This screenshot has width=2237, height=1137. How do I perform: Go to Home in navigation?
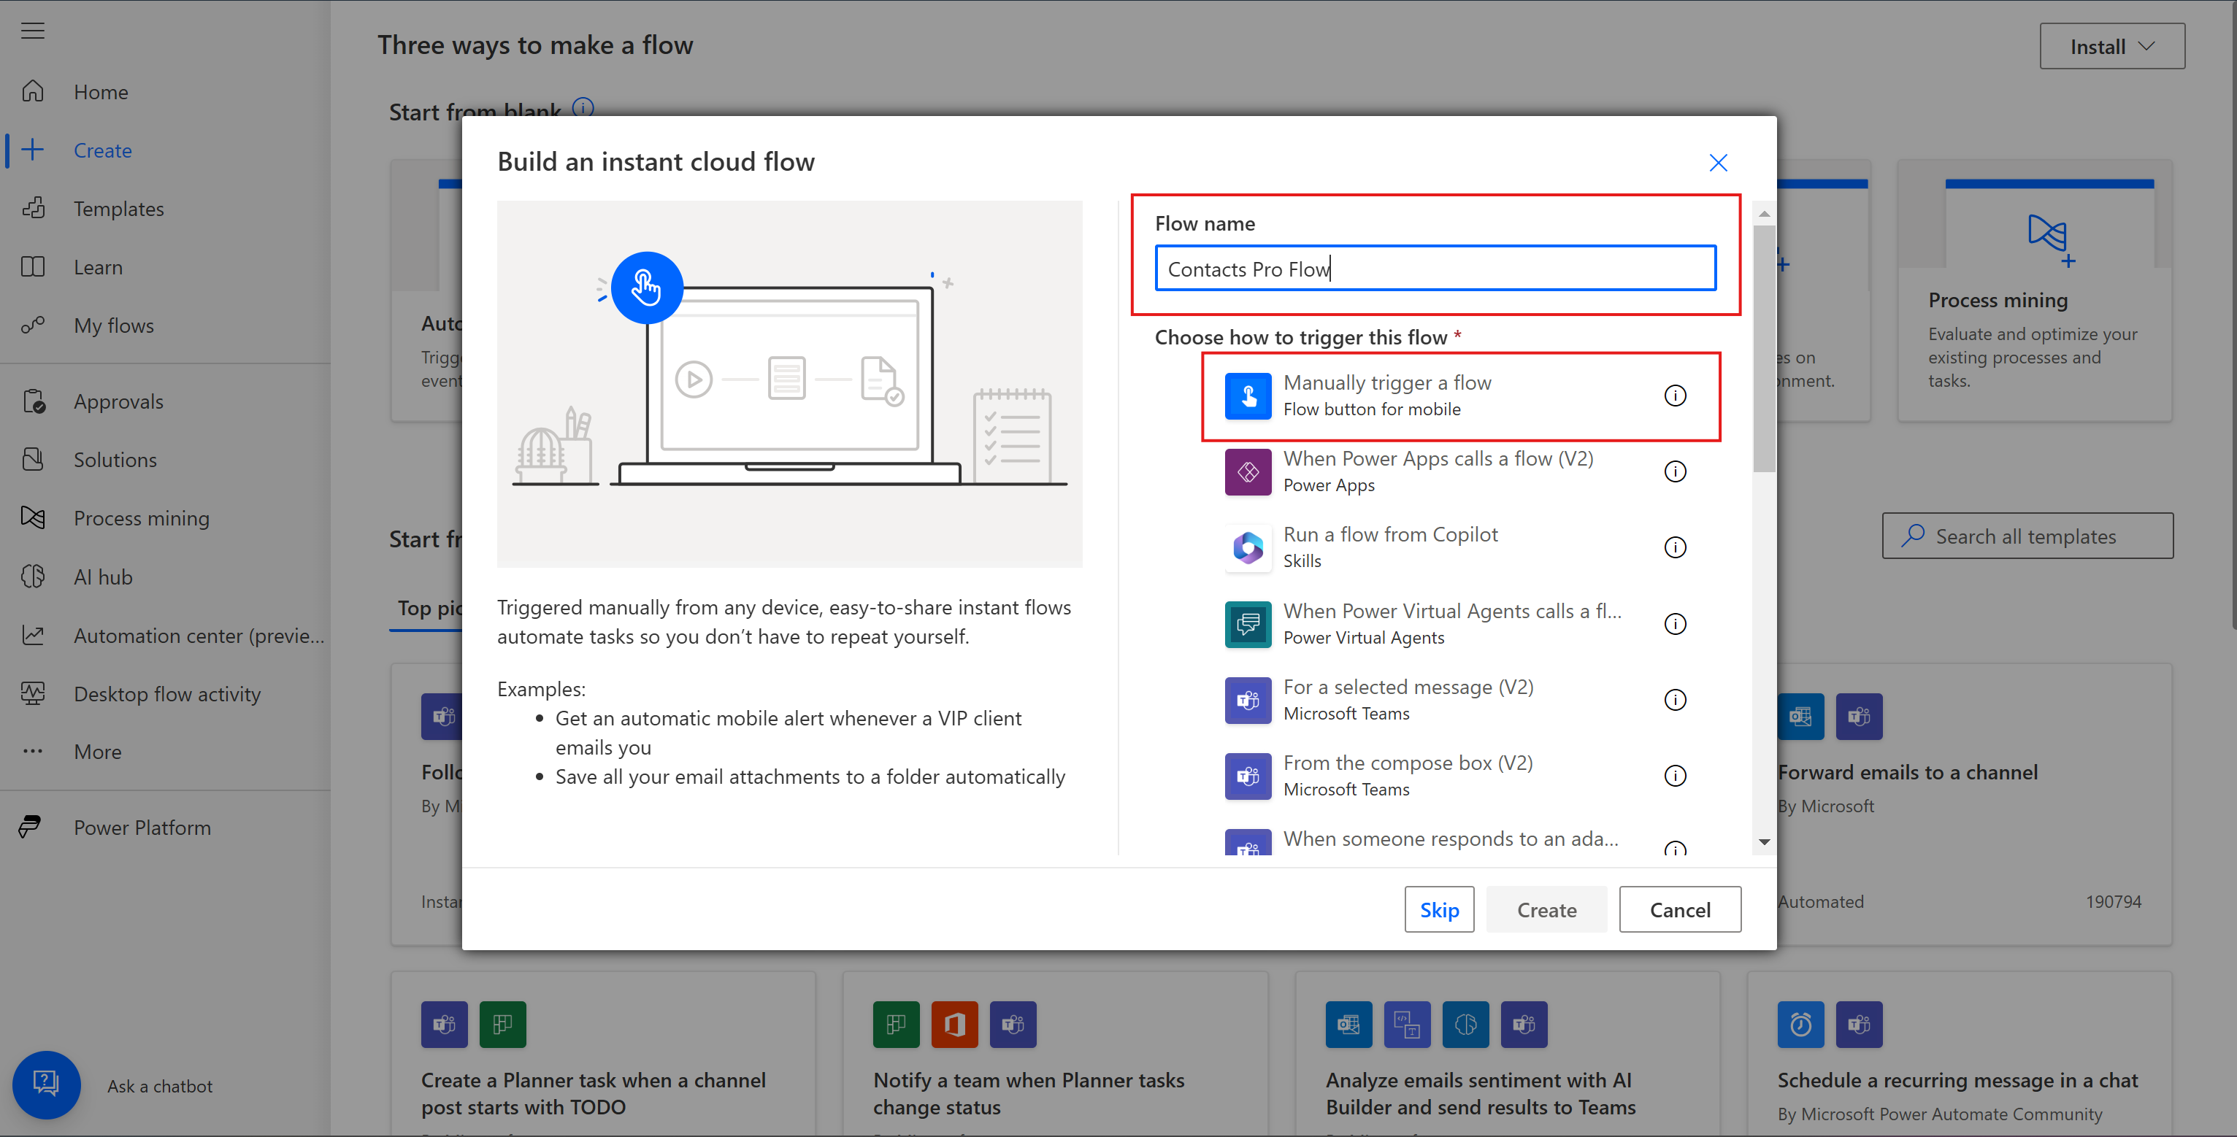(x=101, y=91)
